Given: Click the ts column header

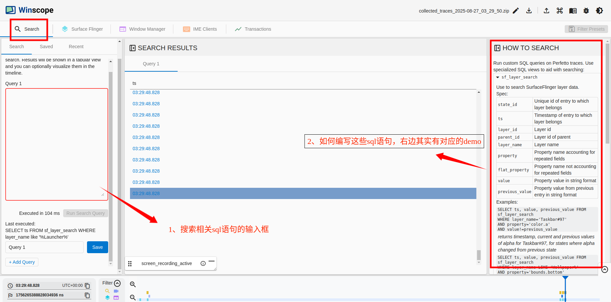Looking at the screenshot, I should (x=134, y=83).
